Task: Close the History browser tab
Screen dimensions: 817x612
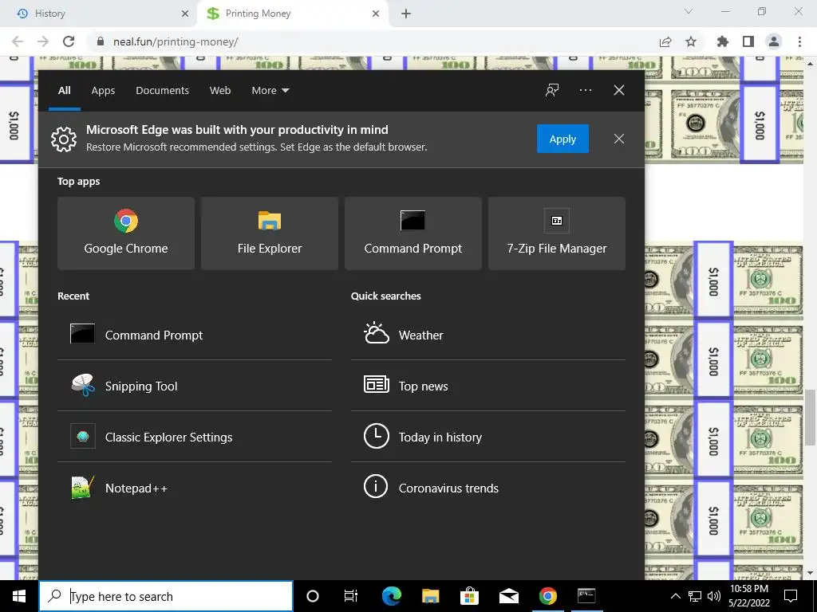Action: pyautogui.click(x=185, y=14)
